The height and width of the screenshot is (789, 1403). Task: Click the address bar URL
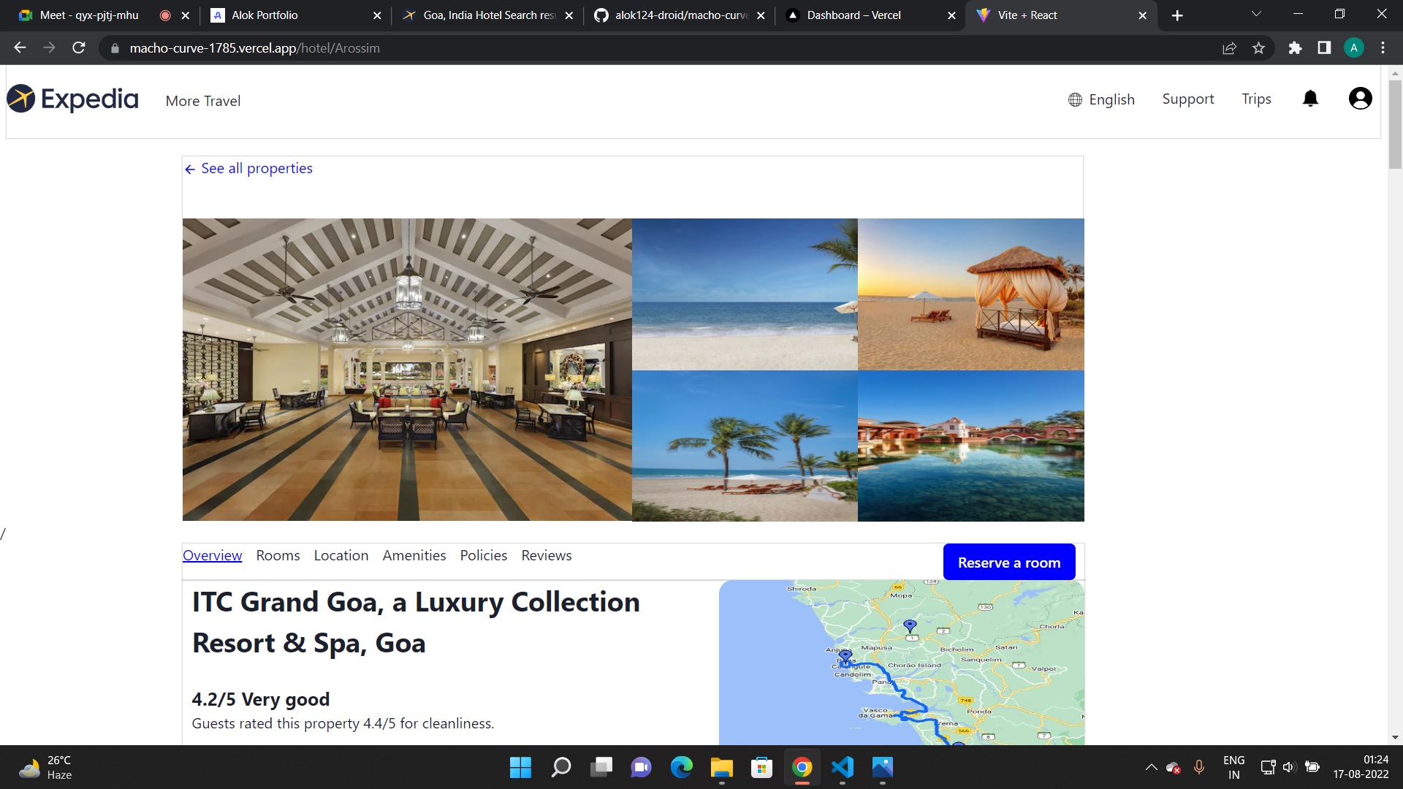(x=254, y=48)
